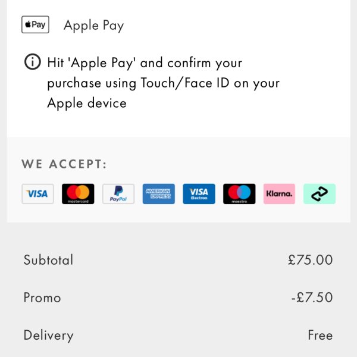This screenshot has width=357, height=357.
Task: Click the white Visa card icon
Action: [x=37, y=194]
